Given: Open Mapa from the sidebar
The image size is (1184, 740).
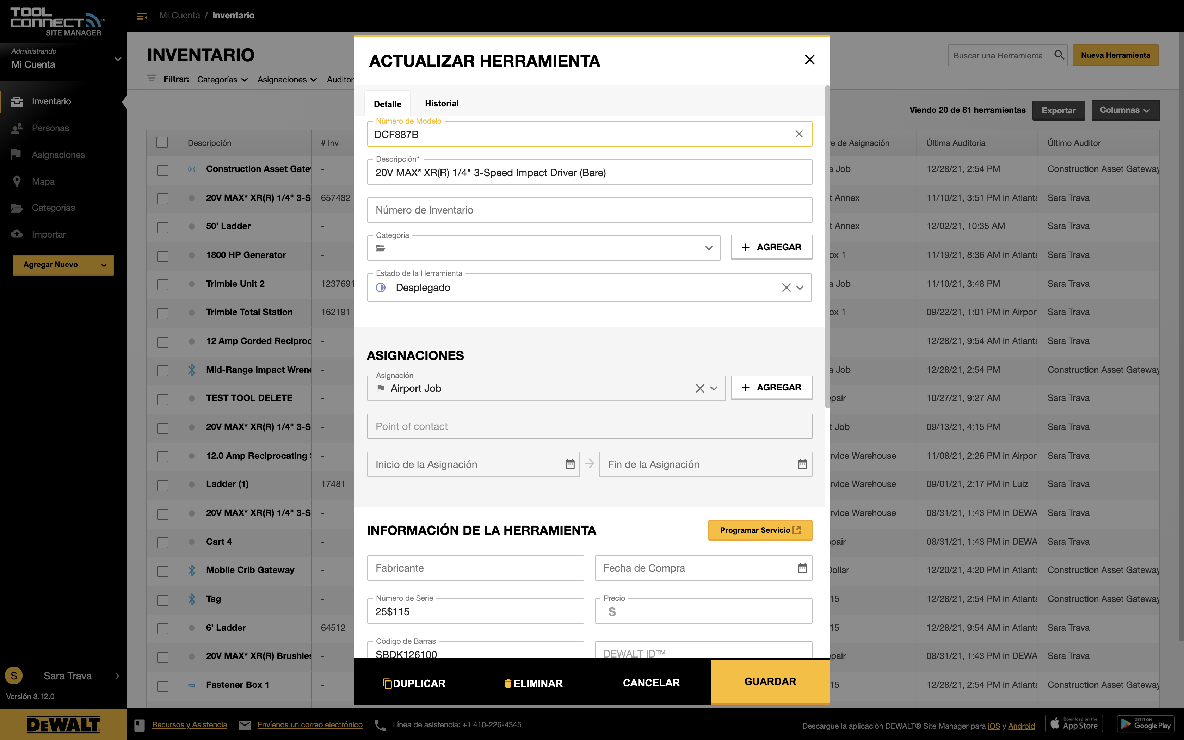Looking at the screenshot, I should click(43, 181).
